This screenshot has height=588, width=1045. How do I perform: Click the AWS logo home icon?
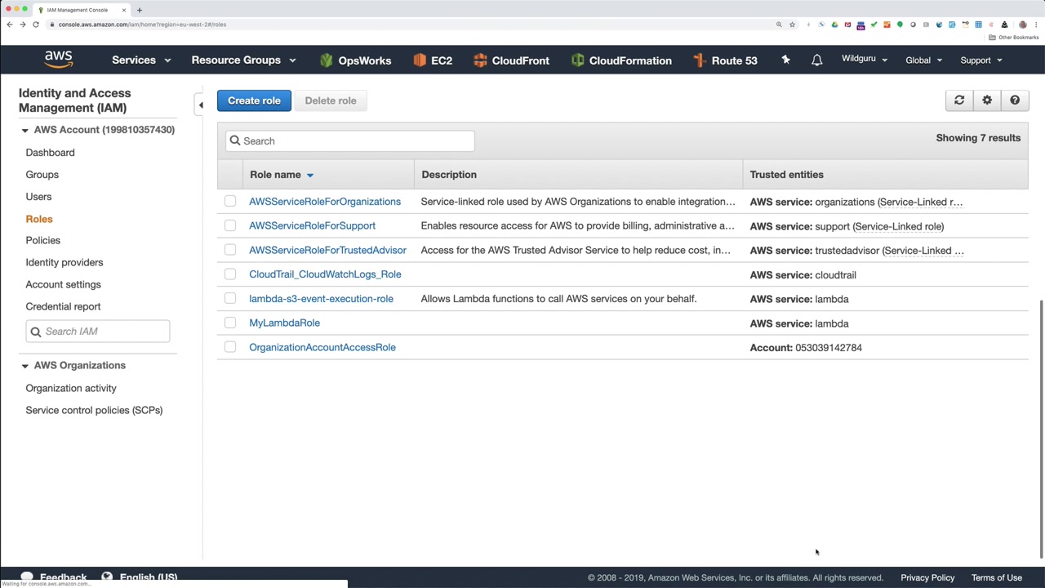coord(59,60)
